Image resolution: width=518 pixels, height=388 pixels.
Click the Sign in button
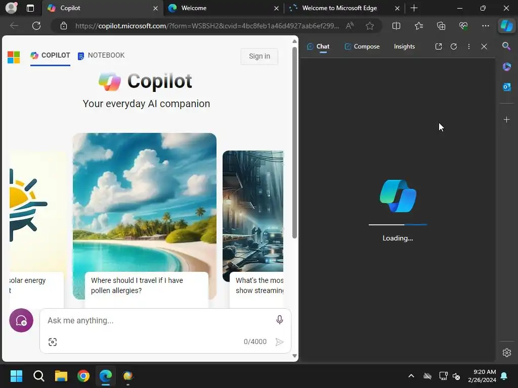click(x=260, y=57)
